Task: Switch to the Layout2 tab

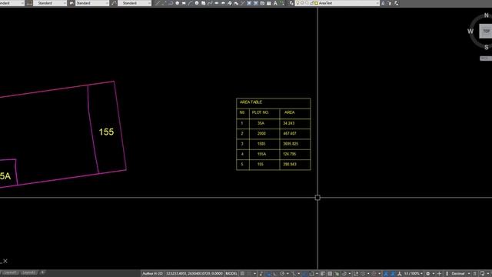Action: coord(28,272)
